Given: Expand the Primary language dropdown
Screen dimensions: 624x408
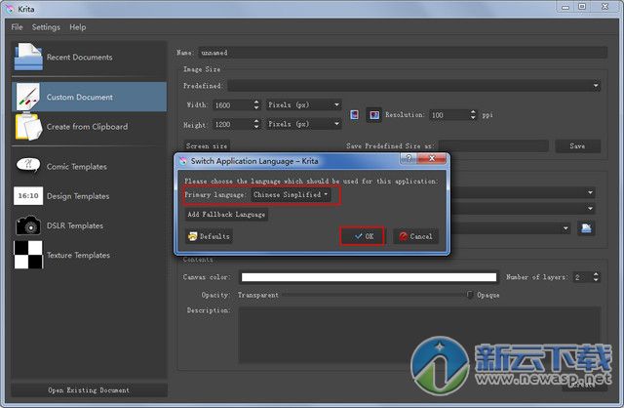Looking at the screenshot, I should 291,195.
